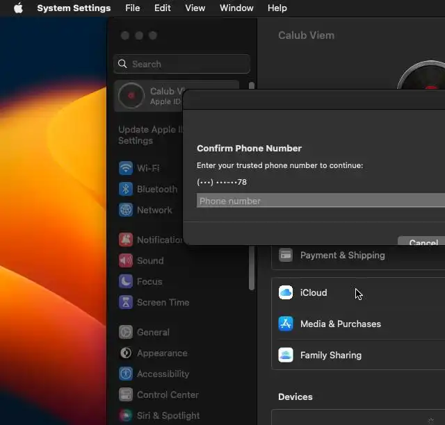Select the Network label in the sidebar

pyautogui.click(x=154, y=210)
